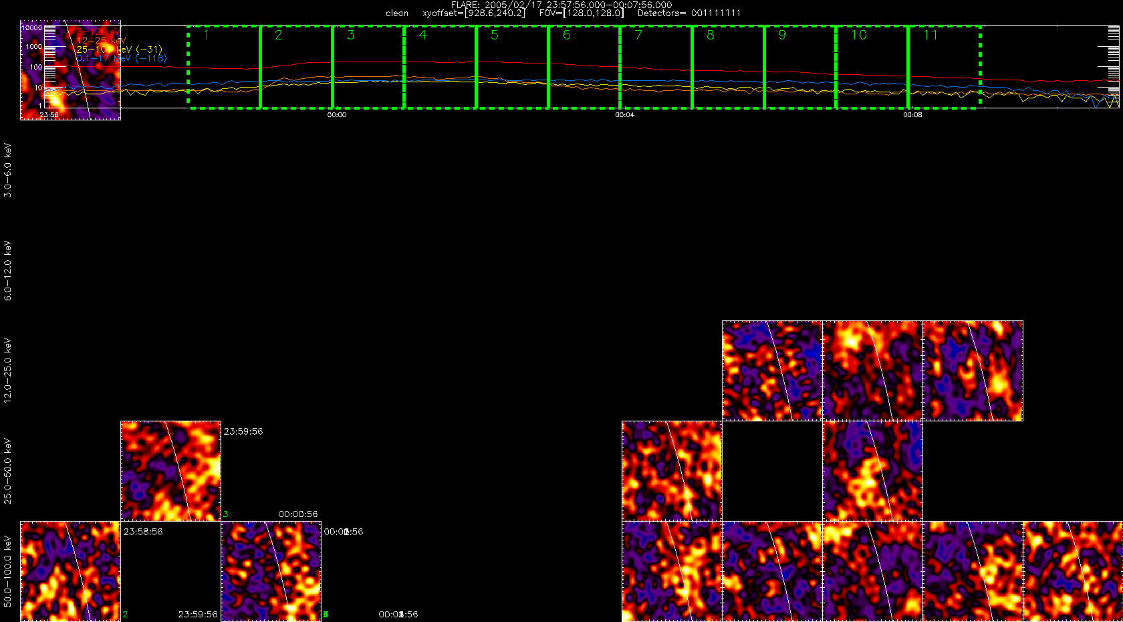This screenshot has height=622, width=1123.
Task: Click the 10000 y-axis tick label
Action: [x=32, y=28]
